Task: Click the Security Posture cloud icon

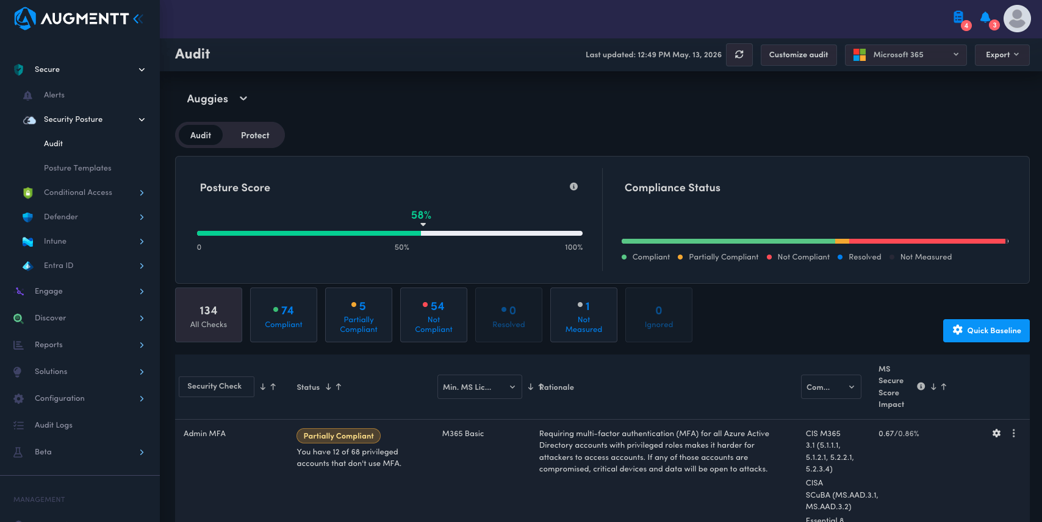Action: [29, 120]
